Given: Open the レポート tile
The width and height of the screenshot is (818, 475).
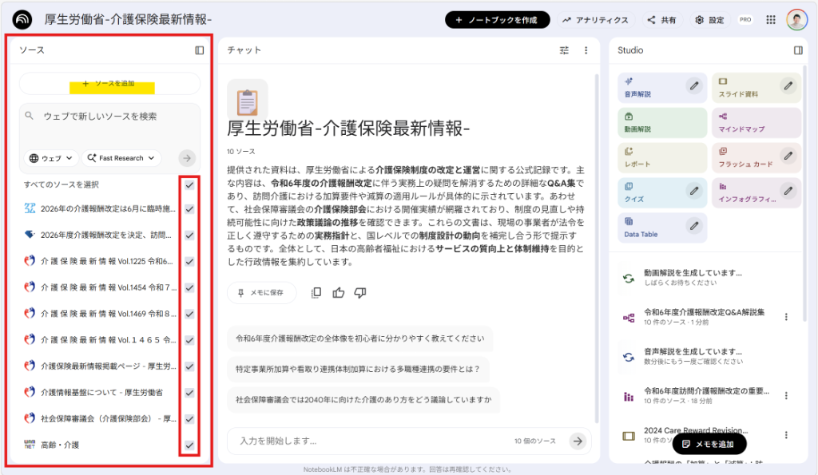Looking at the screenshot, I should (662, 157).
